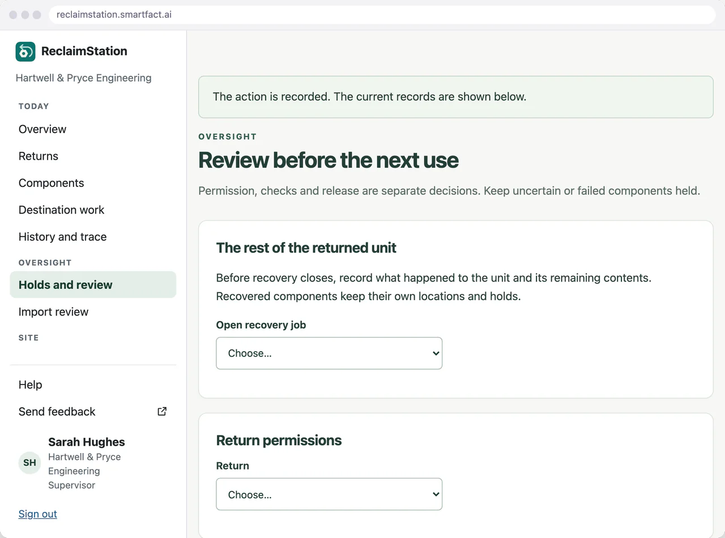725x538 pixels.
Task: Expand the Return permissions dropdown
Action: [329, 494]
